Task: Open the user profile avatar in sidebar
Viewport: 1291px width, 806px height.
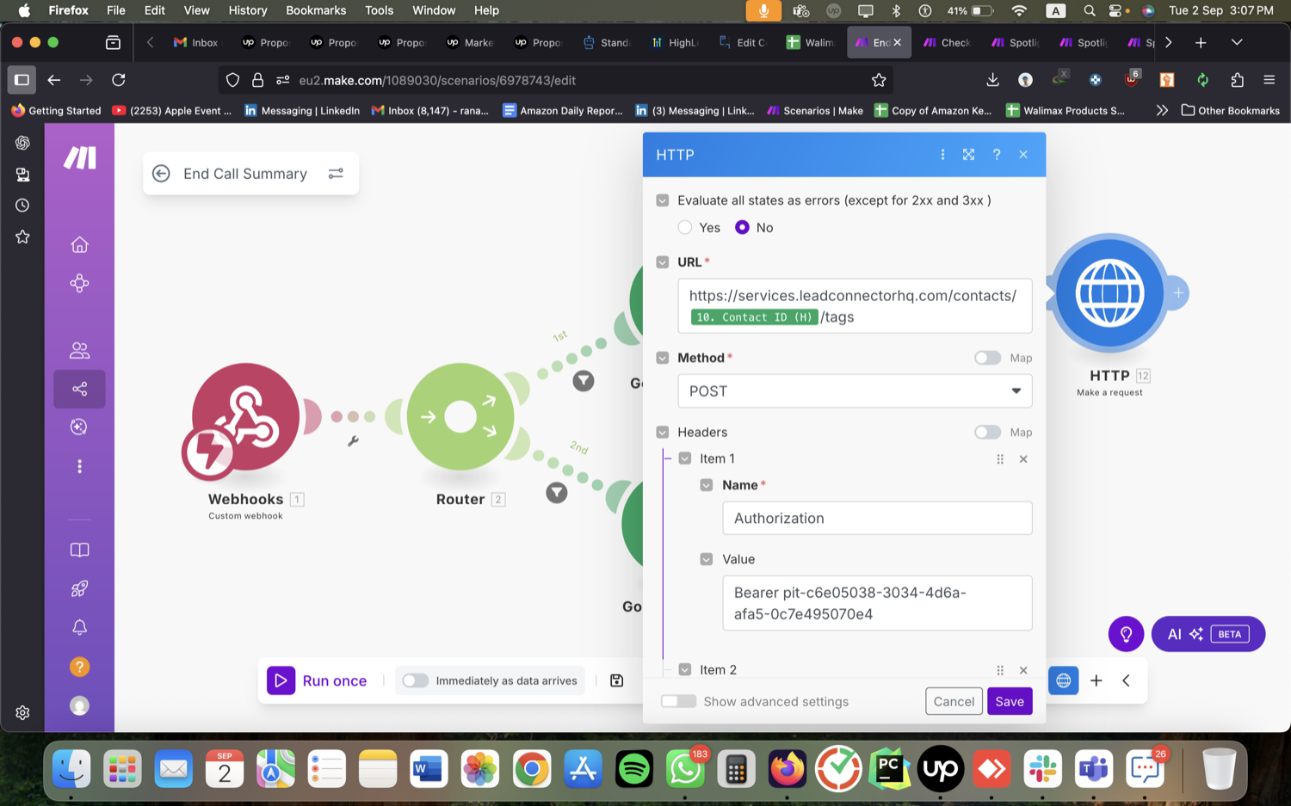Action: 79,705
